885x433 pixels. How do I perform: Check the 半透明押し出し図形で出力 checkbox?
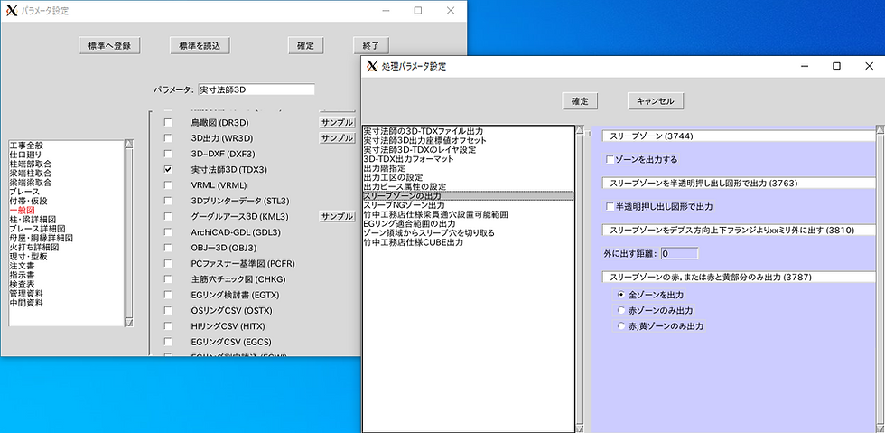[x=610, y=207]
